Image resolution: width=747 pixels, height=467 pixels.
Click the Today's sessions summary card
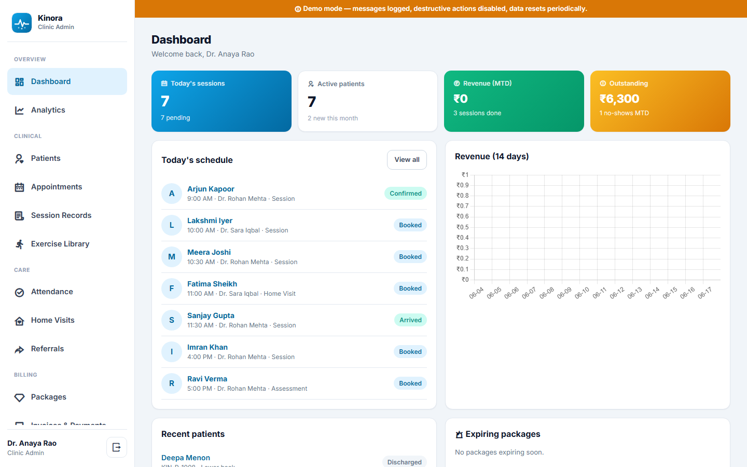point(222,101)
